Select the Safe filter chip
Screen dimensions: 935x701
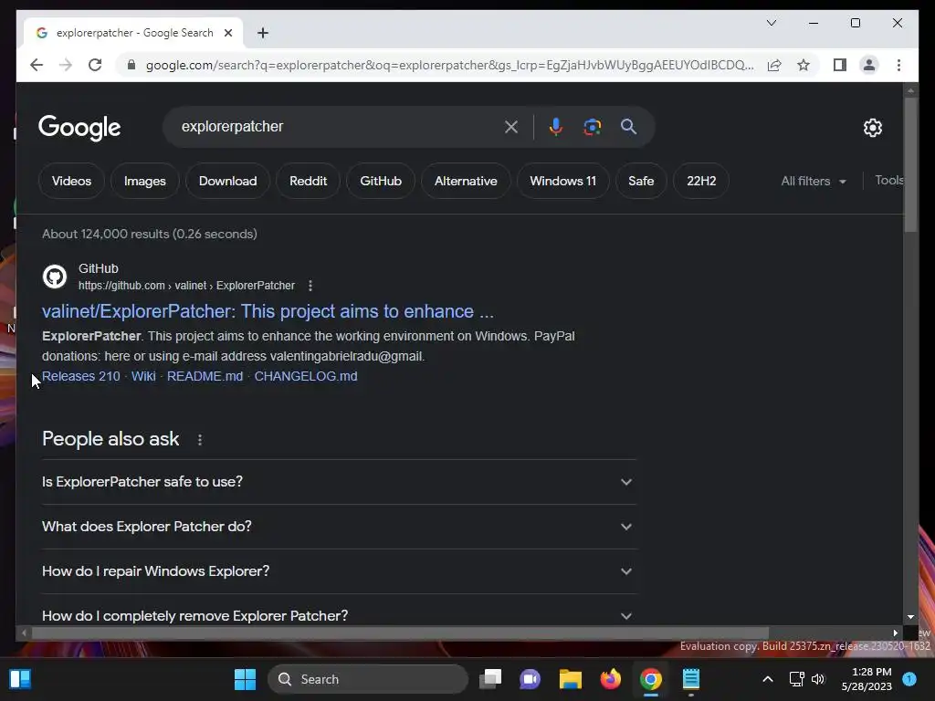click(641, 182)
